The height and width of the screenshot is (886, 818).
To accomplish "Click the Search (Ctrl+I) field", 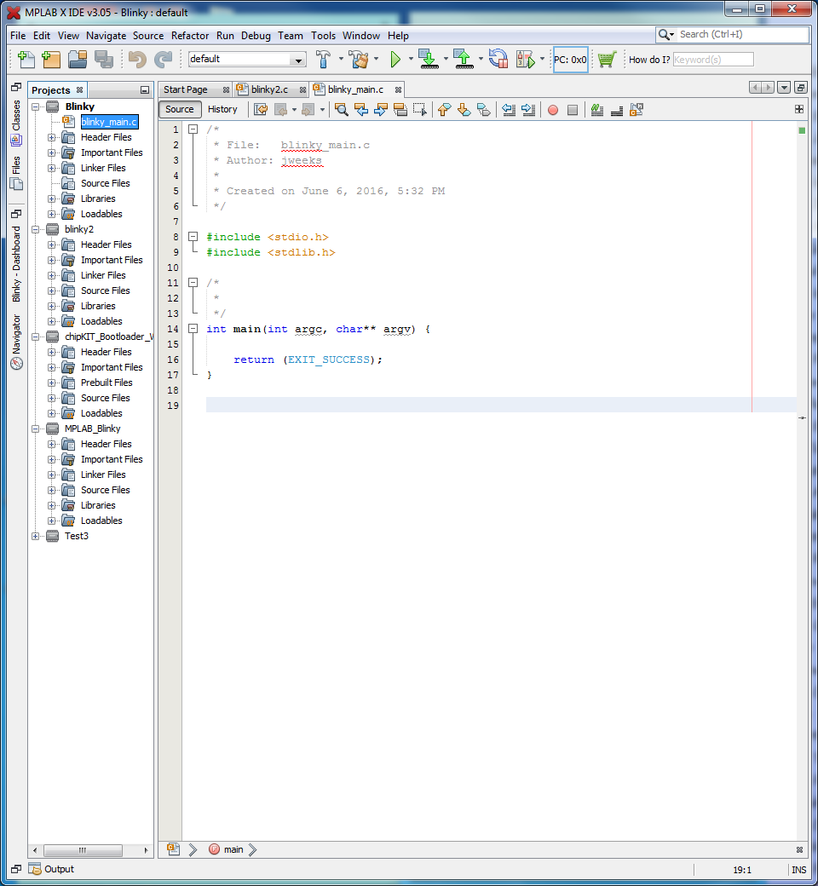I will (743, 34).
